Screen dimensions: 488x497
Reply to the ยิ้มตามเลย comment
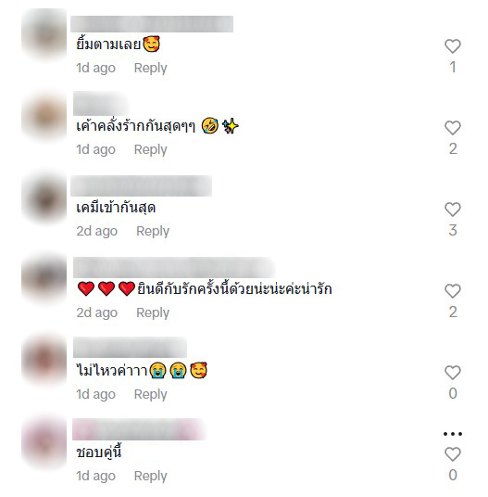point(150,68)
